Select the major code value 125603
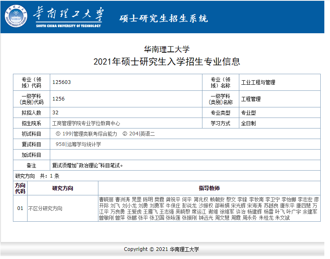The height and width of the screenshot is (259, 330). click(x=62, y=82)
